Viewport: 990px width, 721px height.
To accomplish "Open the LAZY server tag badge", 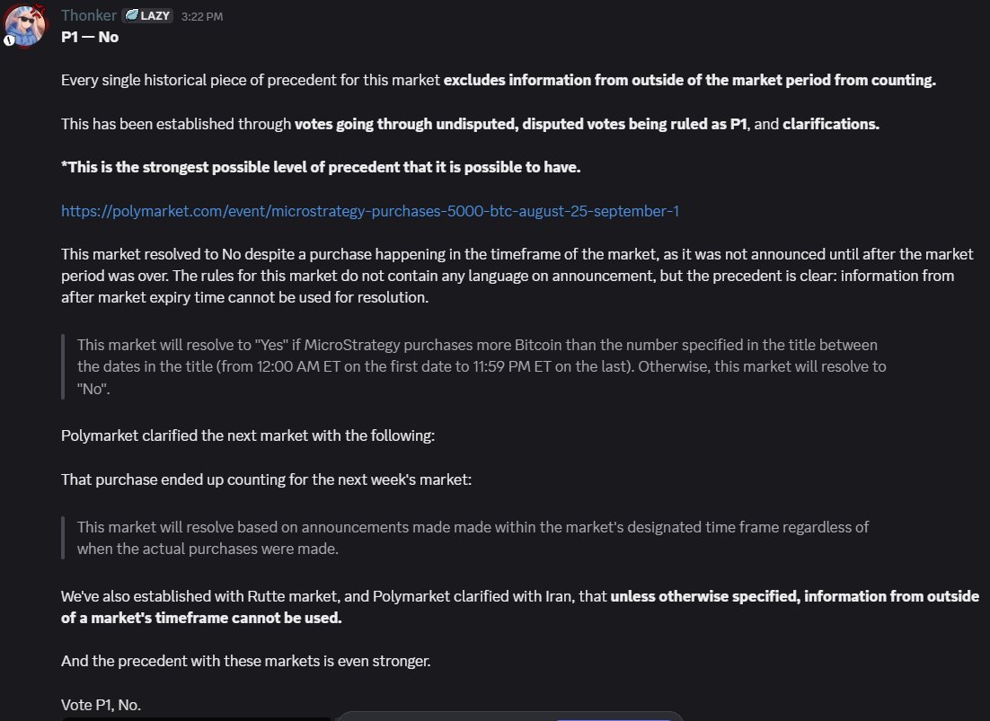I will click(x=147, y=15).
